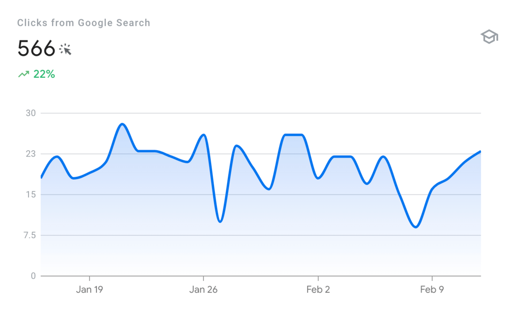Click the 0 y-axis label

click(33, 276)
